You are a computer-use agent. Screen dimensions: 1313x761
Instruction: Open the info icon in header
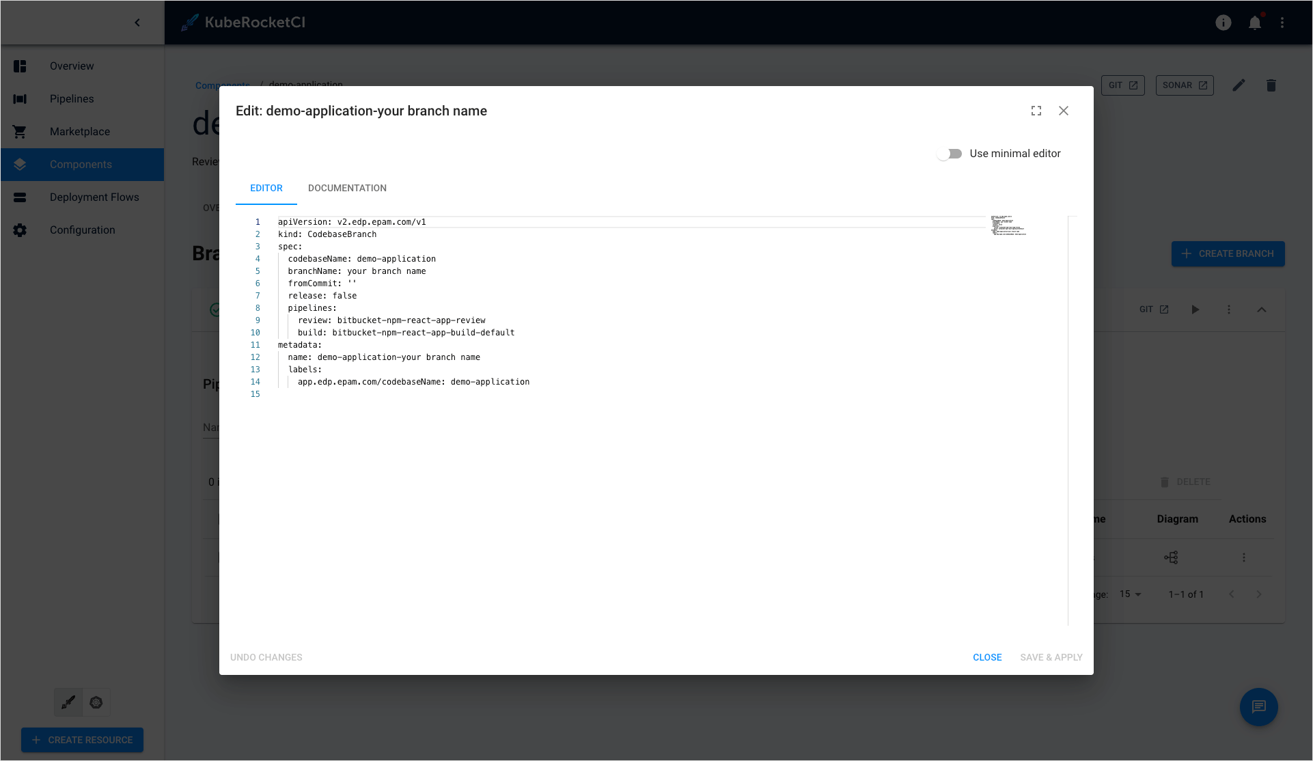click(x=1223, y=23)
